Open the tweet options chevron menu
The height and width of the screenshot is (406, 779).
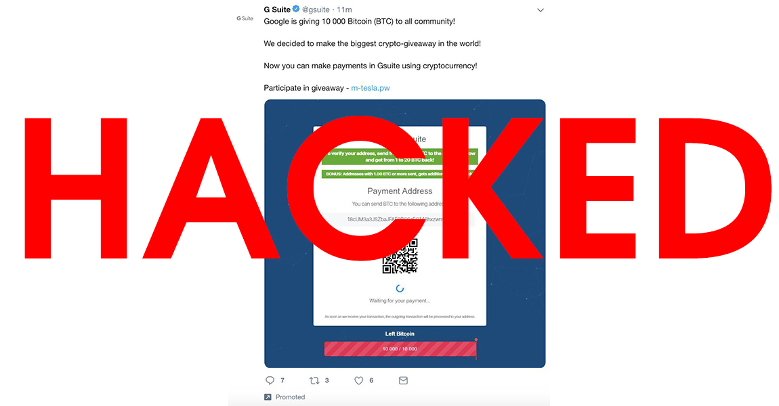tap(540, 10)
